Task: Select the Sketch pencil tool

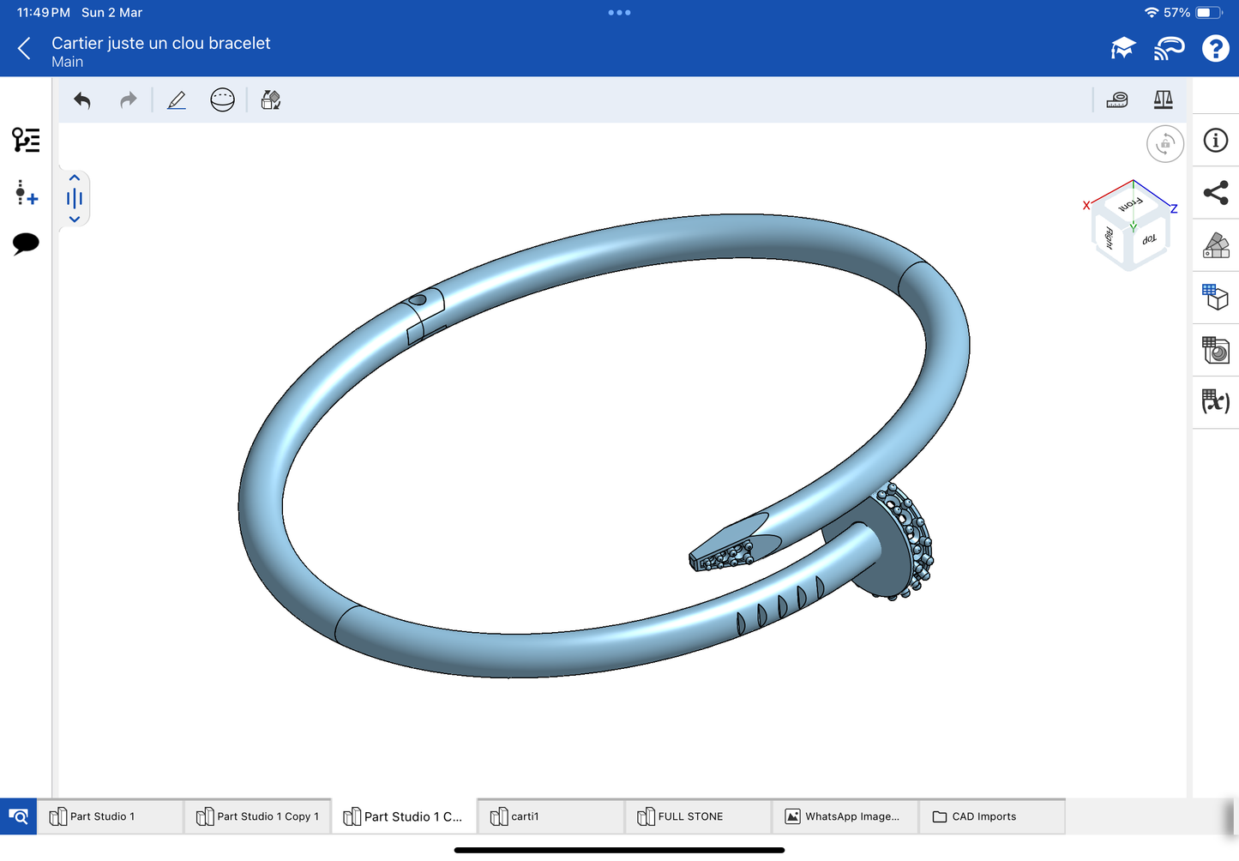Action: [177, 100]
